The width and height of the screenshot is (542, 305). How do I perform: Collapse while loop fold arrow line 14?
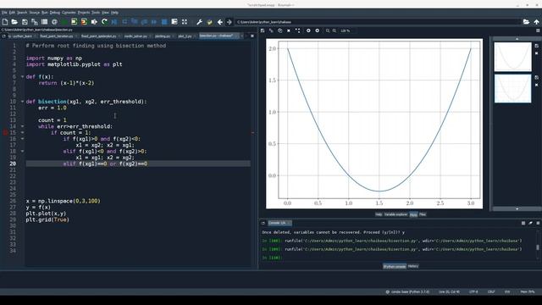coord(23,126)
